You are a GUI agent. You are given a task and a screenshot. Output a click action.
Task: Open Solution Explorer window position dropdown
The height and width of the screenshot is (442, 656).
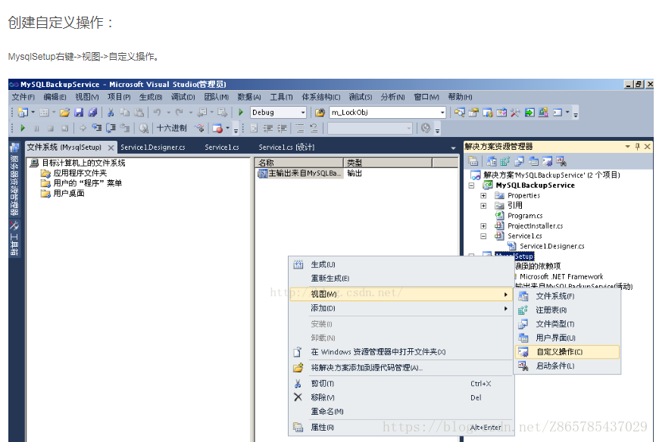tap(627, 146)
